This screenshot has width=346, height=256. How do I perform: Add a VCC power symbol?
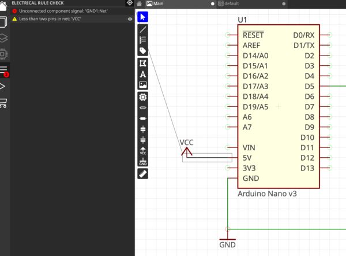143,151
